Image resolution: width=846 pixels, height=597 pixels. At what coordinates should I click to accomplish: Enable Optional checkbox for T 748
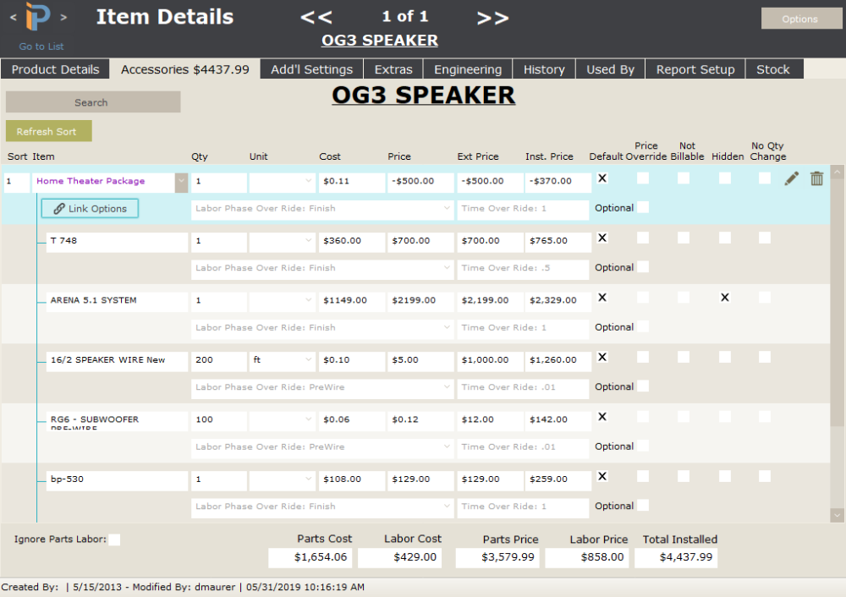point(643,267)
